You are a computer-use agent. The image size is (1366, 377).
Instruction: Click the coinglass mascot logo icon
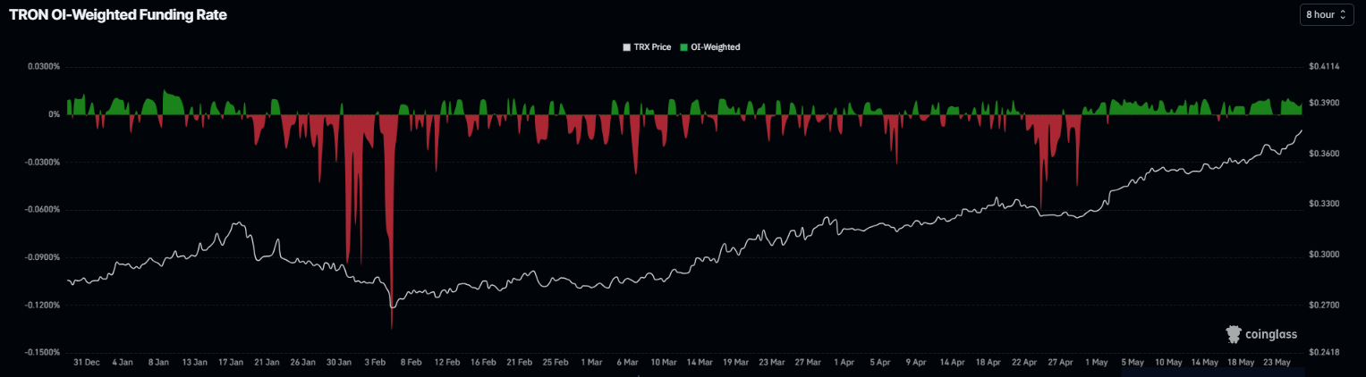pyautogui.click(x=1234, y=334)
